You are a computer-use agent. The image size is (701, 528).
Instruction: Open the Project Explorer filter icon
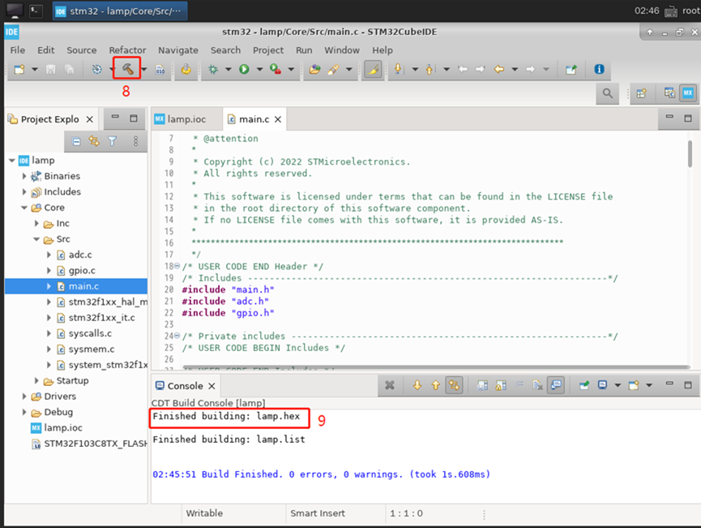pos(112,141)
